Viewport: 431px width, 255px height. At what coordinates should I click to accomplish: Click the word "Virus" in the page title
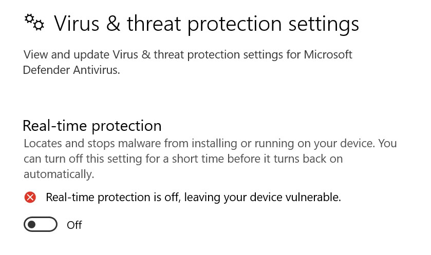pos(76,24)
